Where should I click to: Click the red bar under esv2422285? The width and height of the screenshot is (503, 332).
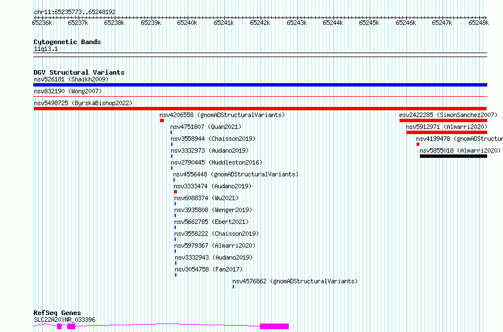443,120
